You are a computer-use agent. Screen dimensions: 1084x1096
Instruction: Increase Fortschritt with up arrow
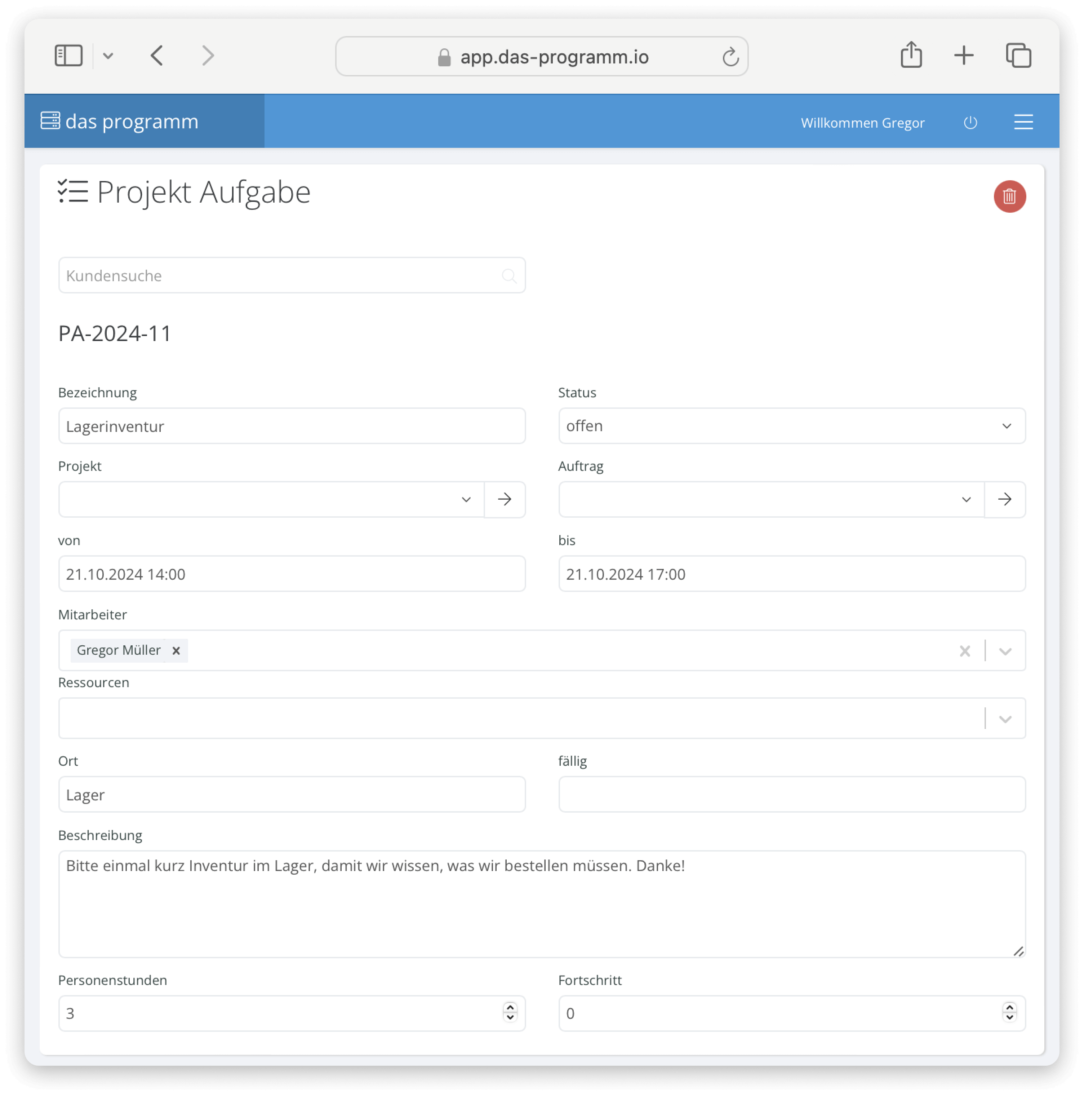(x=1009, y=1008)
